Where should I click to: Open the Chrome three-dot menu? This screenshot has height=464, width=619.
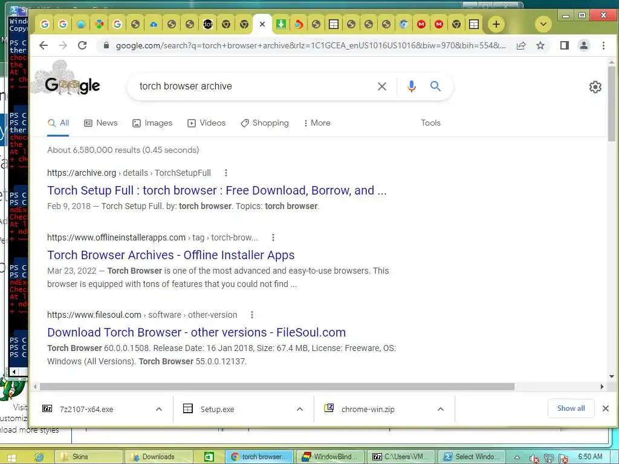click(603, 45)
